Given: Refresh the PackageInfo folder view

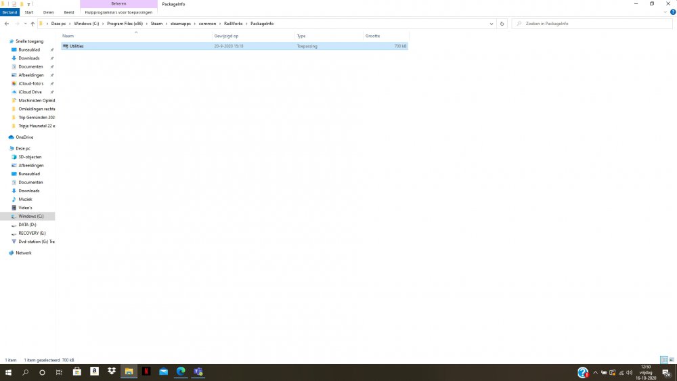Looking at the screenshot, I should 502,24.
